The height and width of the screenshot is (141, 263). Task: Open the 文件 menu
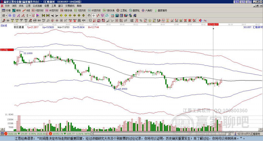(7, 6)
